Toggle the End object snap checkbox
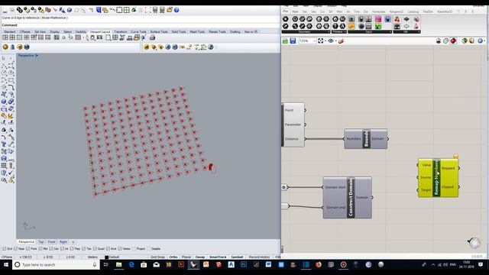489x275 pixels. click(x=5, y=249)
